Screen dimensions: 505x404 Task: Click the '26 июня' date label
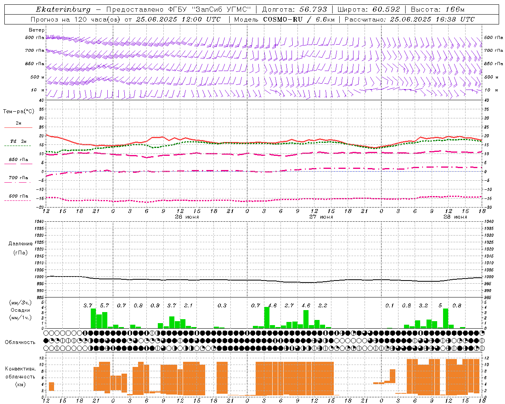coord(187,217)
